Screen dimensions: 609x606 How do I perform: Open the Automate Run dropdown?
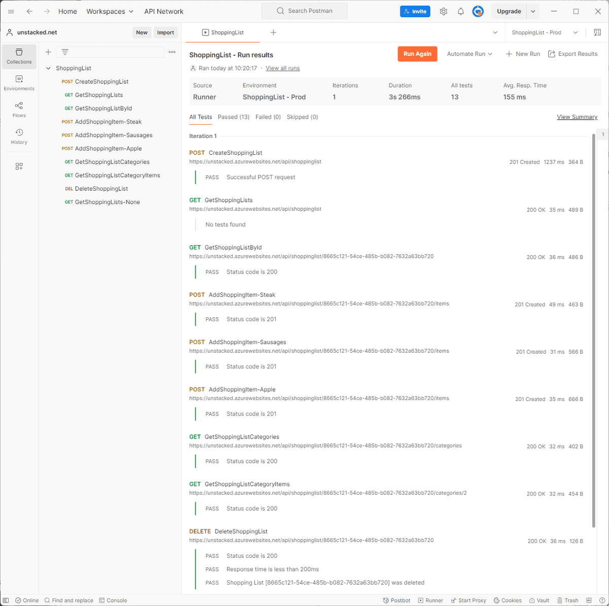pyautogui.click(x=468, y=53)
